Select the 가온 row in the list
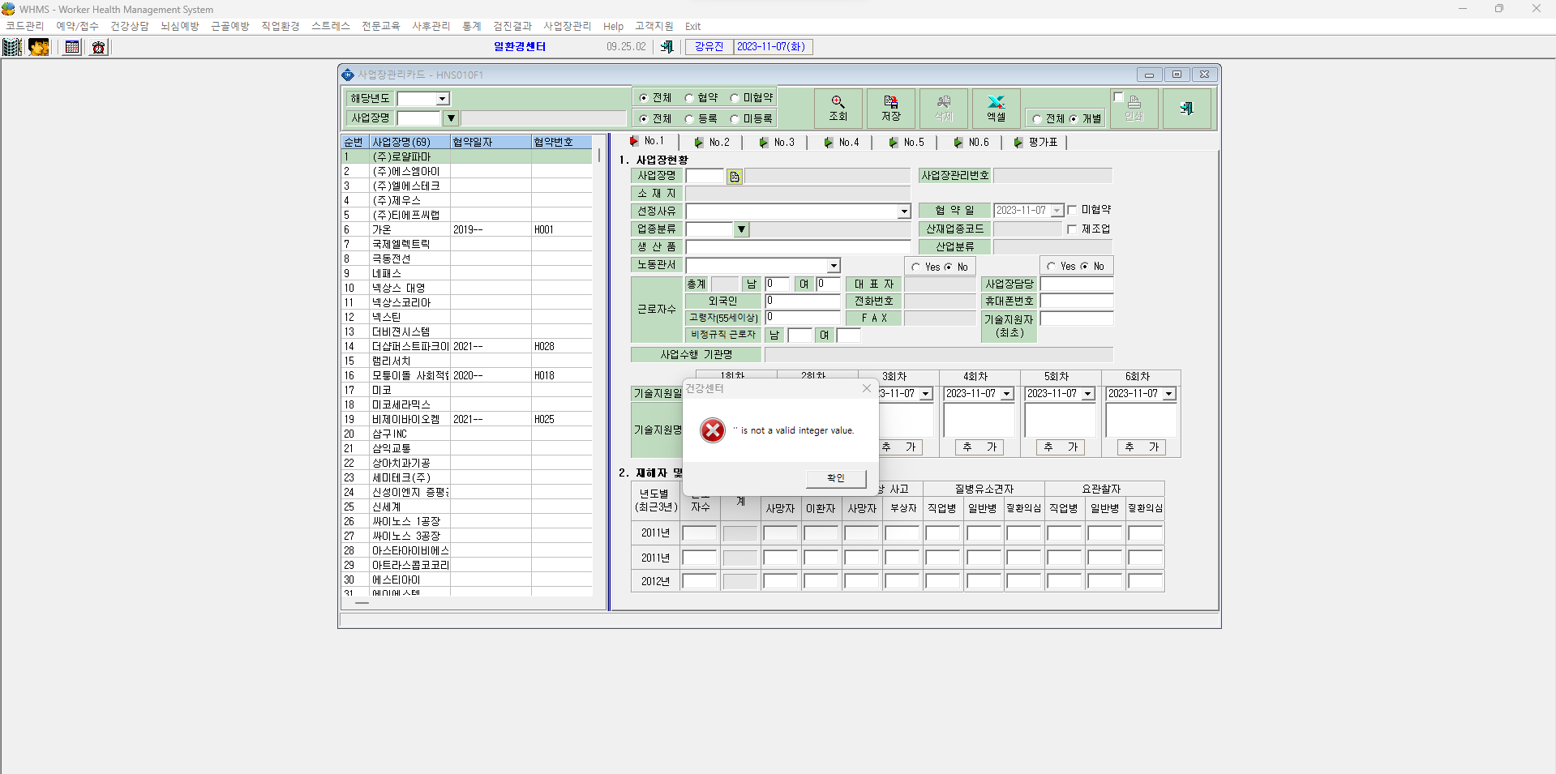The height and width of the screenshot is (774, 1556). pos(467,229)
